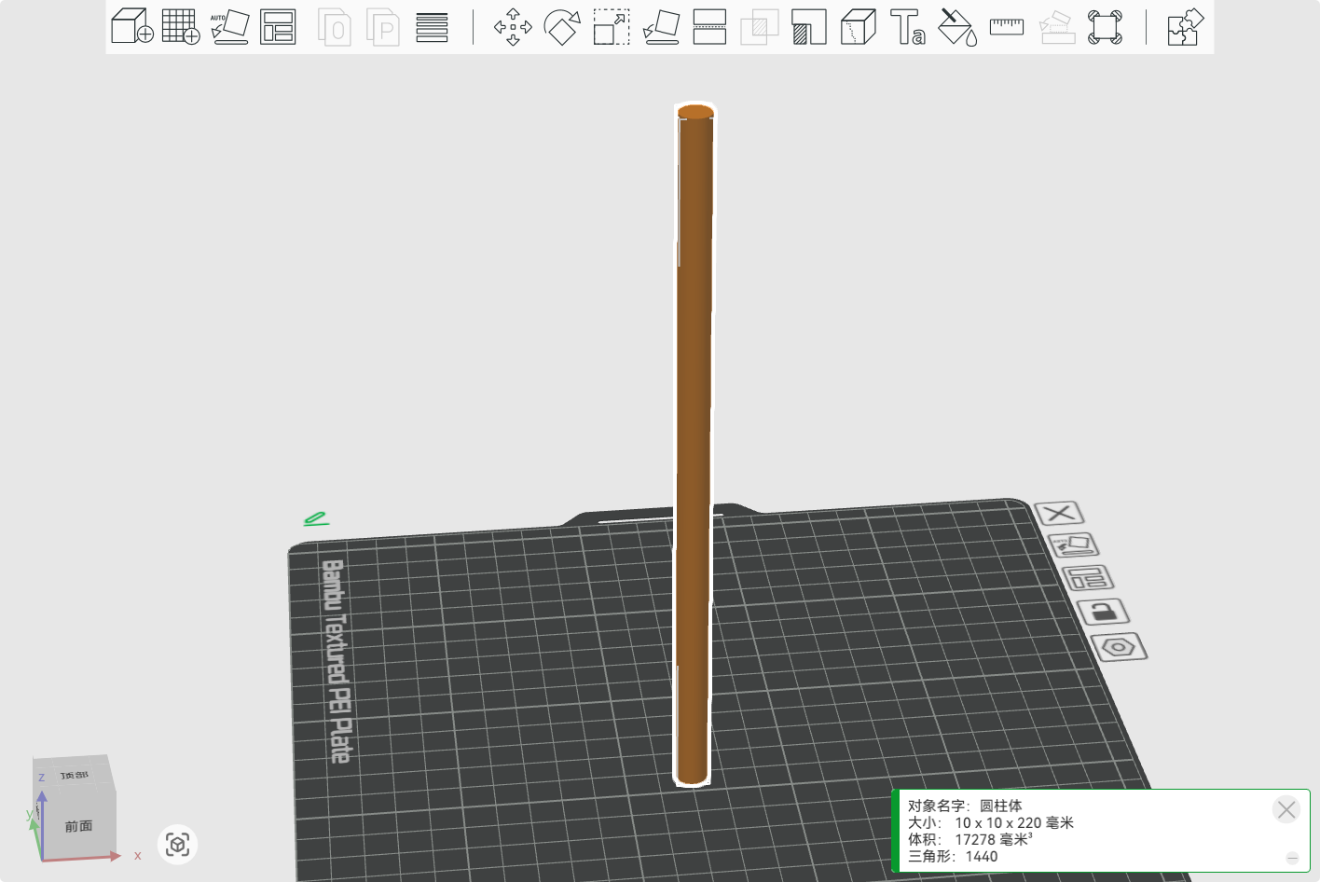Image resolution: width=1320 pixels, height=882 pixels.
Task: Close the object info notification
Action: tap(1286, 809)
